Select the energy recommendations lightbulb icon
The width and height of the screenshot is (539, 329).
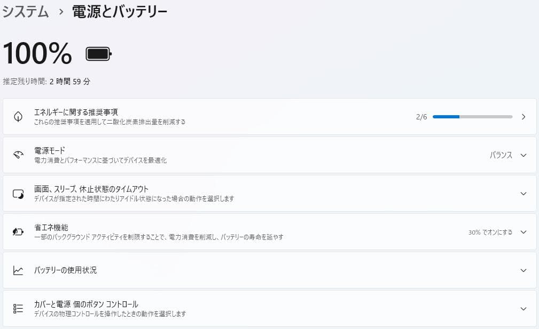(x=18, y=116)
